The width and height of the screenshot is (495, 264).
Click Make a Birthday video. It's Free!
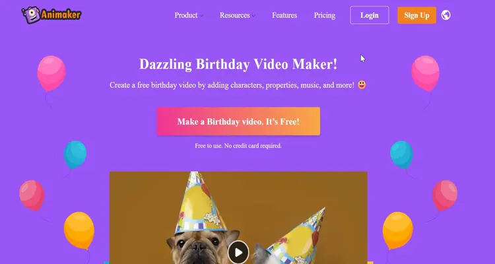click(x=238, y=121)
